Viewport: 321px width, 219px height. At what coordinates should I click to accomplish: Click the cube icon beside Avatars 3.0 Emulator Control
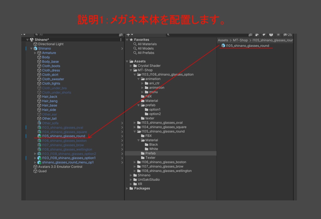pyautogui.click(x=35, y=167)
